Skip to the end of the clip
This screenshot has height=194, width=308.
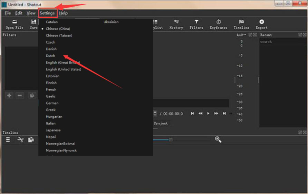click(x=224, y=114)
